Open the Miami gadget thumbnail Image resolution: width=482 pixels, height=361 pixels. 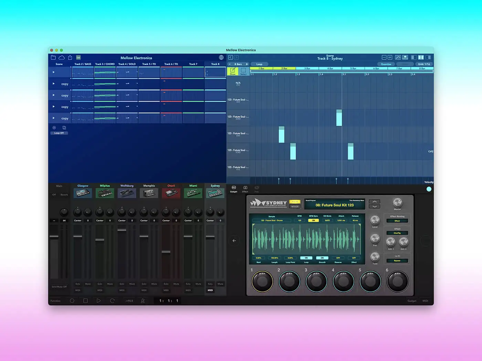click(193, 193)
